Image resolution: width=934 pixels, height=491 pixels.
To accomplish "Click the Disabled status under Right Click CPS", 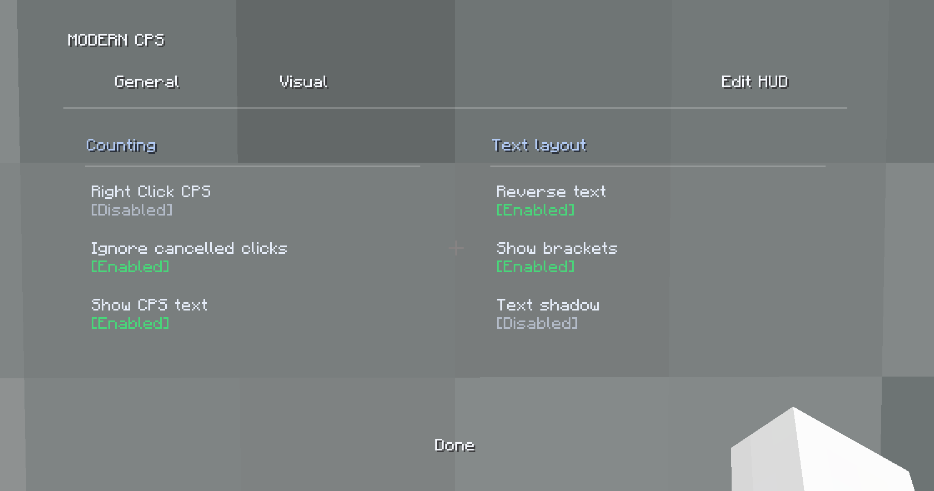I will click(x=132, y=210).
